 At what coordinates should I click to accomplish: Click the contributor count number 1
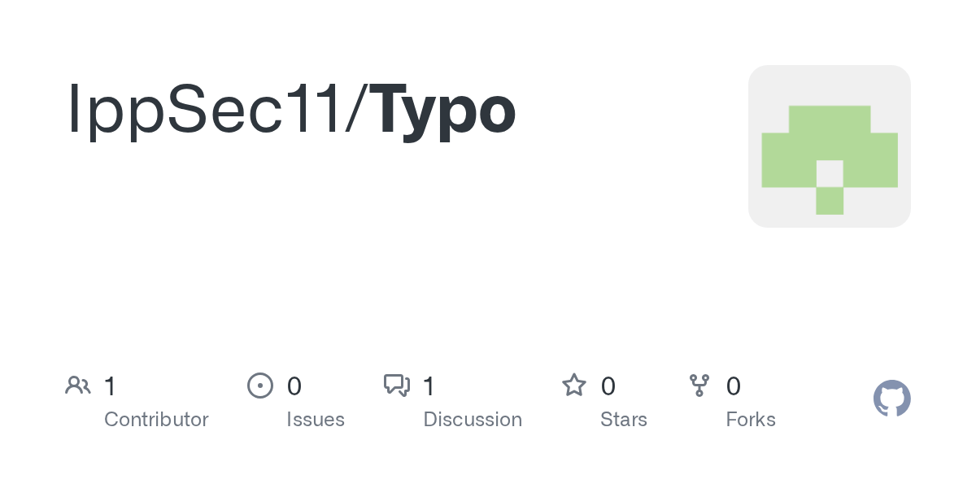pyautogui.click(x=110, y=386)
